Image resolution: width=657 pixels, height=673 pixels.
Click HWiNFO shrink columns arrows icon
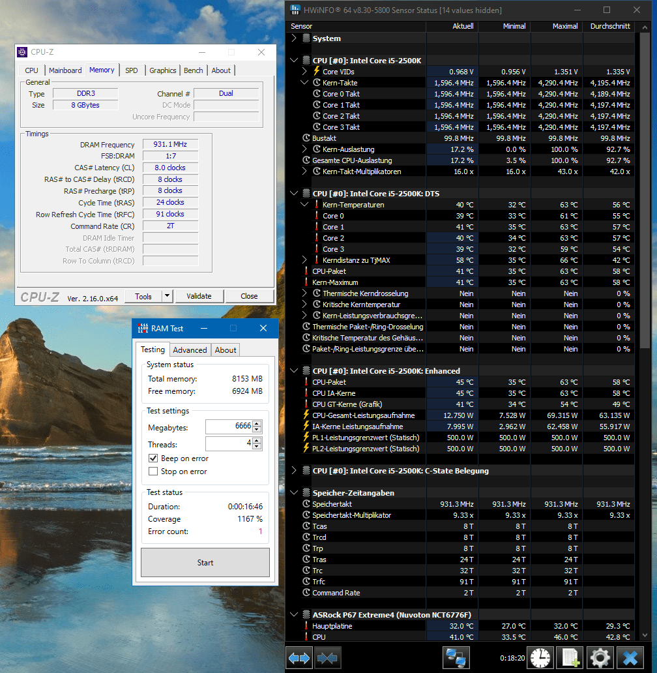(327, 658)
